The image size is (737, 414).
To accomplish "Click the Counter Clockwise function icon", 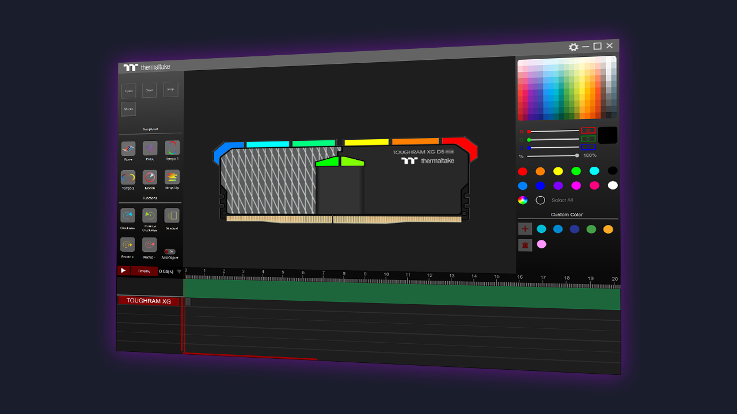I will 150,216.
